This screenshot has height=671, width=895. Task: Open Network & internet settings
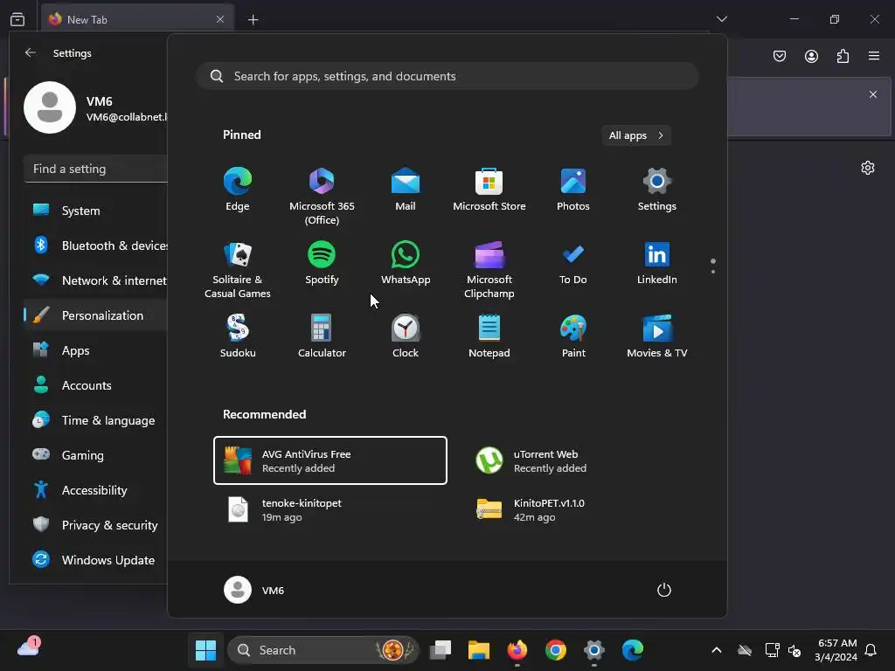coord(96,280)
